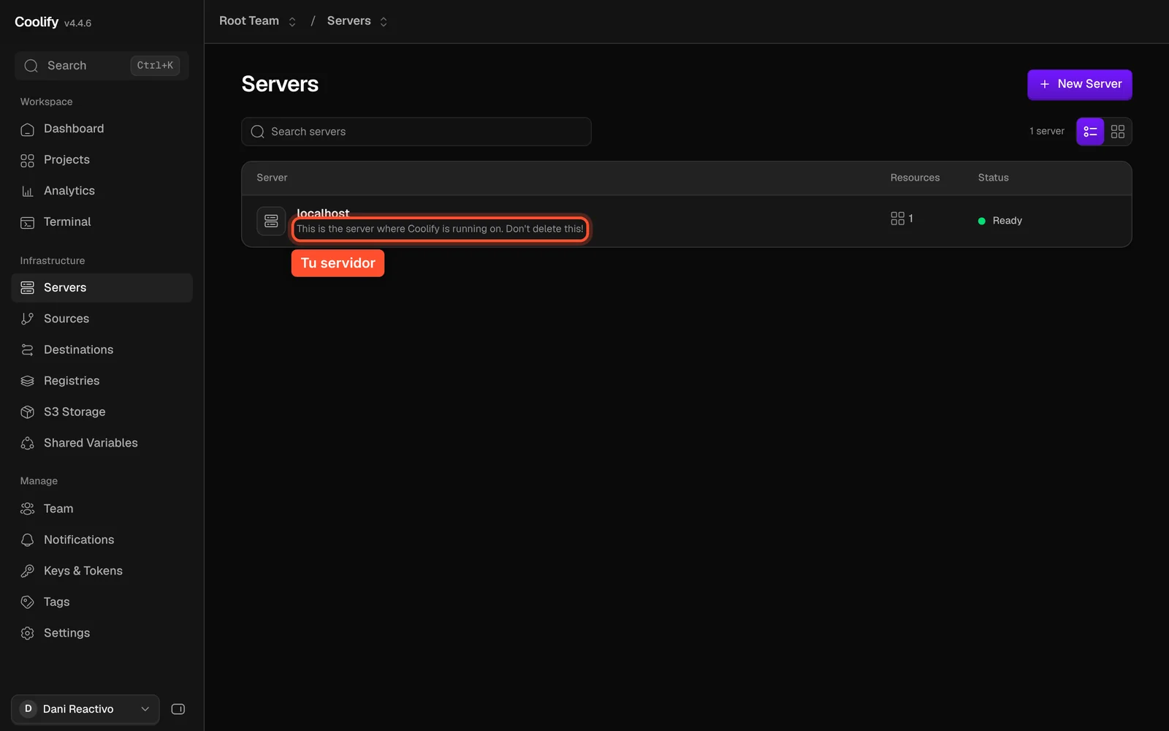Open the Team management page
Viewport: 1169px width, 731px height.
tap(102, 509)
